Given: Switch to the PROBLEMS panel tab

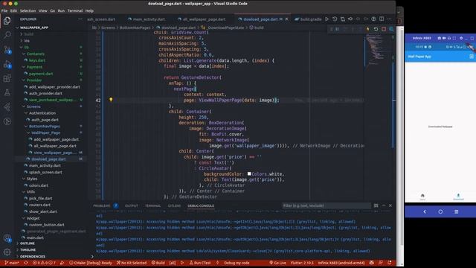Looking at the screenshot, I should coord(102,205).
